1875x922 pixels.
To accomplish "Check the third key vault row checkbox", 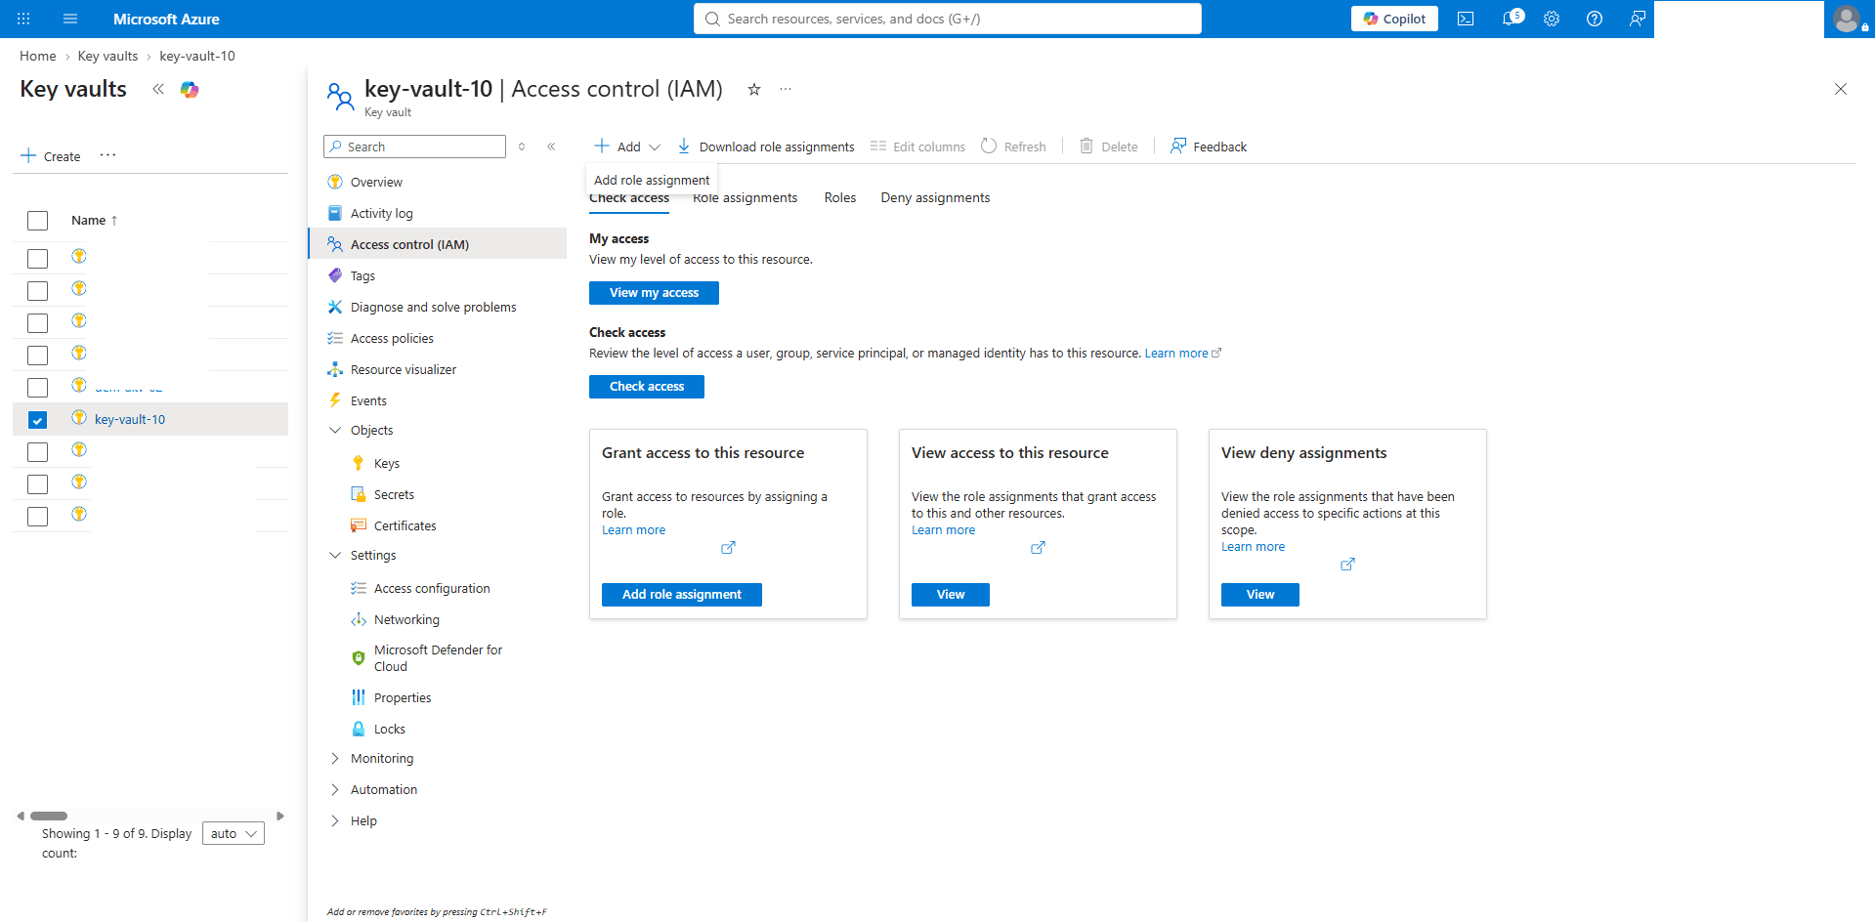I will [x=37, y=323].
